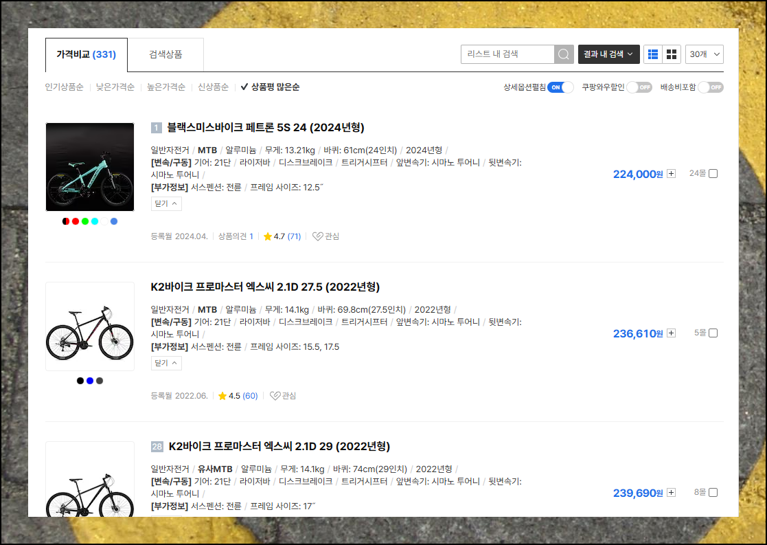This screenshot has width=767, height=545.
Task: Select the 가격비교 (331) tab
Action: coord(86,54)
